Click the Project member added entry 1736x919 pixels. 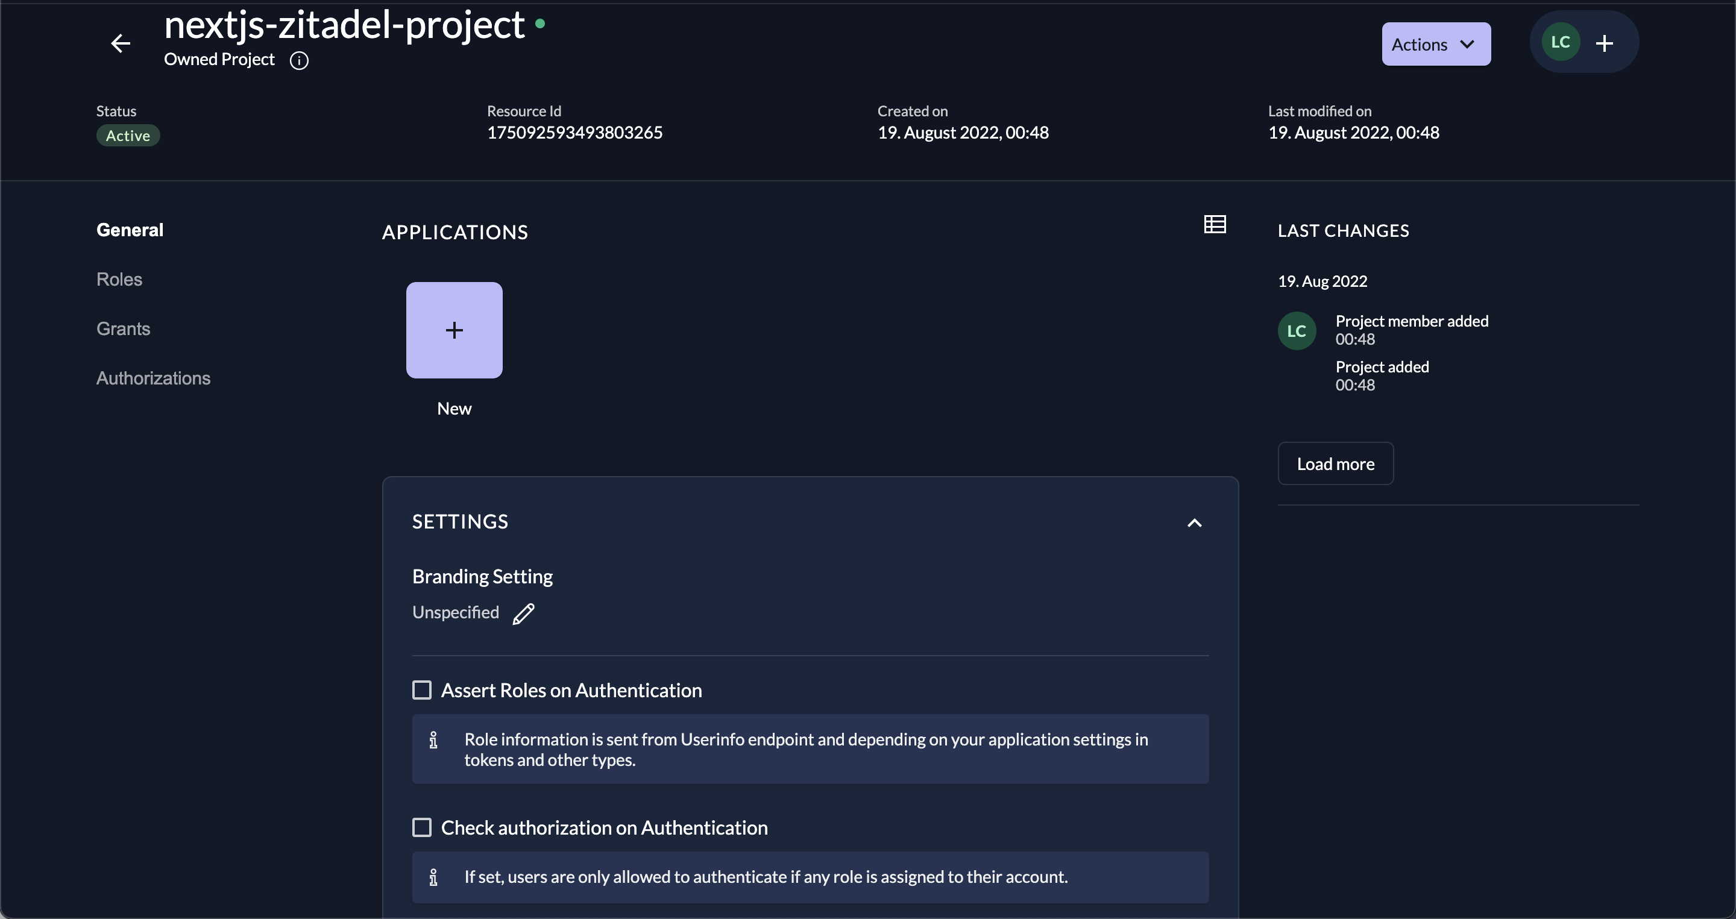pos(1411,321)
